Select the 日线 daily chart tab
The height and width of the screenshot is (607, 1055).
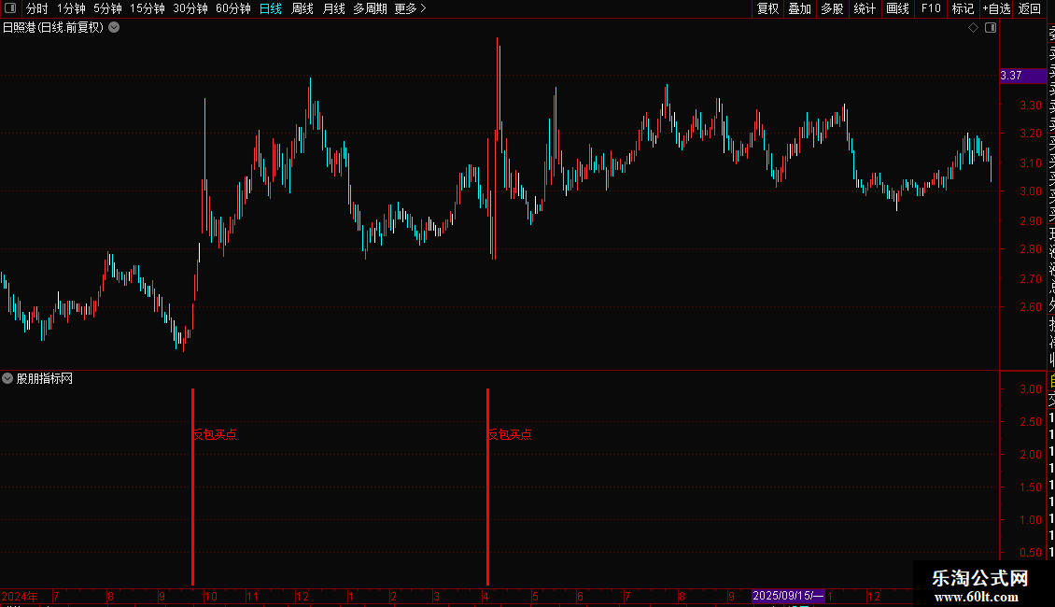(271, 8)
